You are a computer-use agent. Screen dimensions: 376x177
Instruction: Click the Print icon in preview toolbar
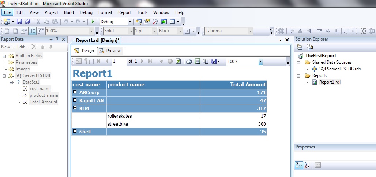189,62
